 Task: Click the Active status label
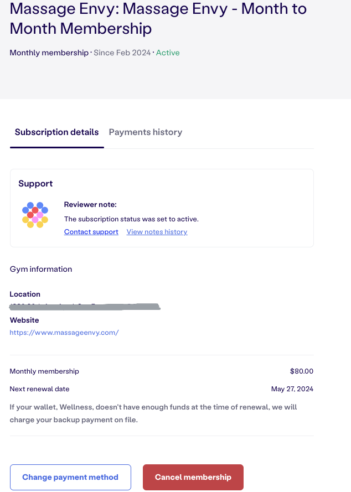pos(168,53)
